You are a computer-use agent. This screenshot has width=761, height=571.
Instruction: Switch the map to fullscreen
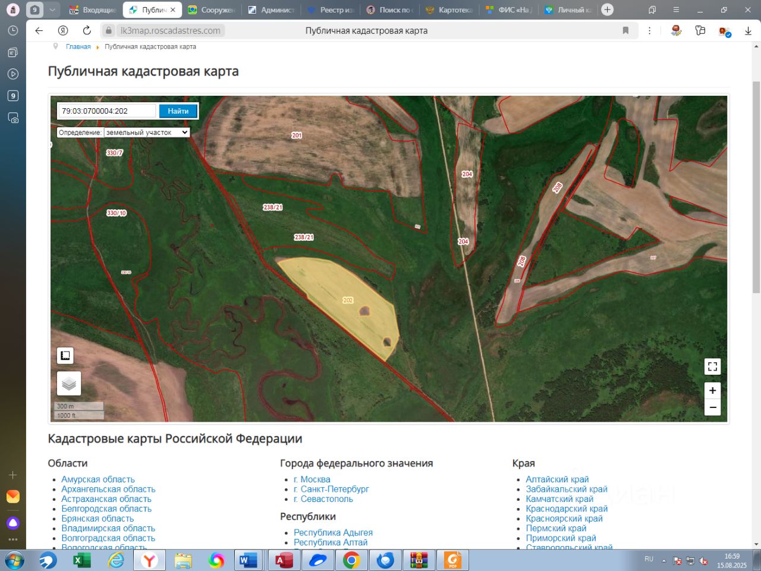point(712,366)
